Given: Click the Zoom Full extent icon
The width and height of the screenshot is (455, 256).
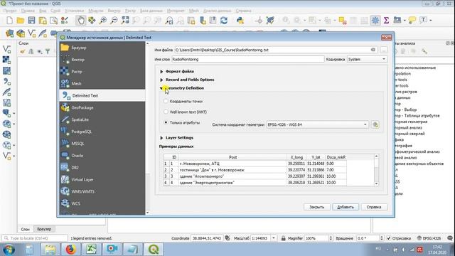Looking at the screenshot, I should pos(125,21).
